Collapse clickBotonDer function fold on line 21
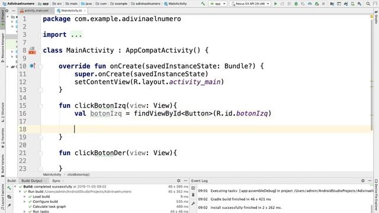379x213 pixels. coord(40,153)
